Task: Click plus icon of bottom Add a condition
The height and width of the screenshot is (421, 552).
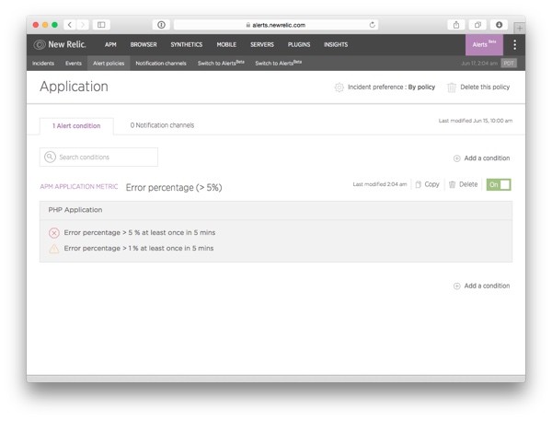Action: 456,286
